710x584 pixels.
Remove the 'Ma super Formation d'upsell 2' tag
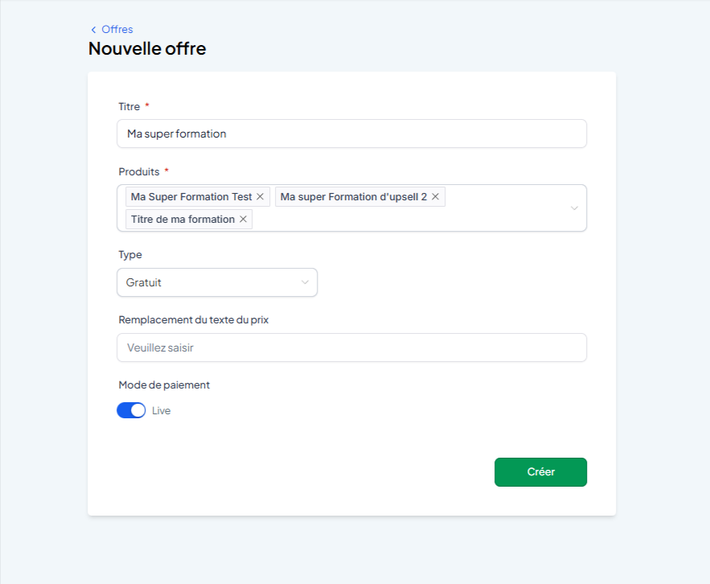pos(435,196)
